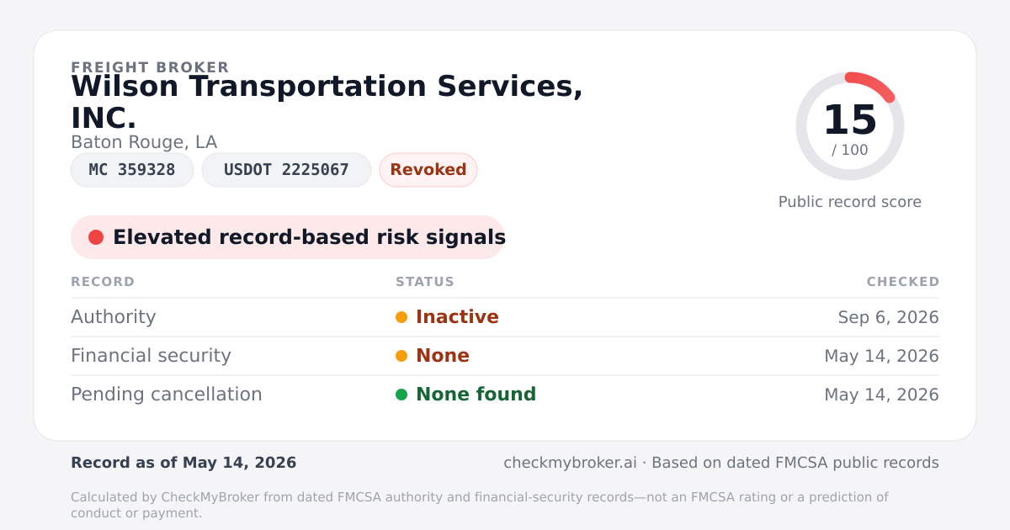The width and height of the screenshot is (1010, 530).
Task: Open the checkmybroker.ai link
Action: (570, 463)
